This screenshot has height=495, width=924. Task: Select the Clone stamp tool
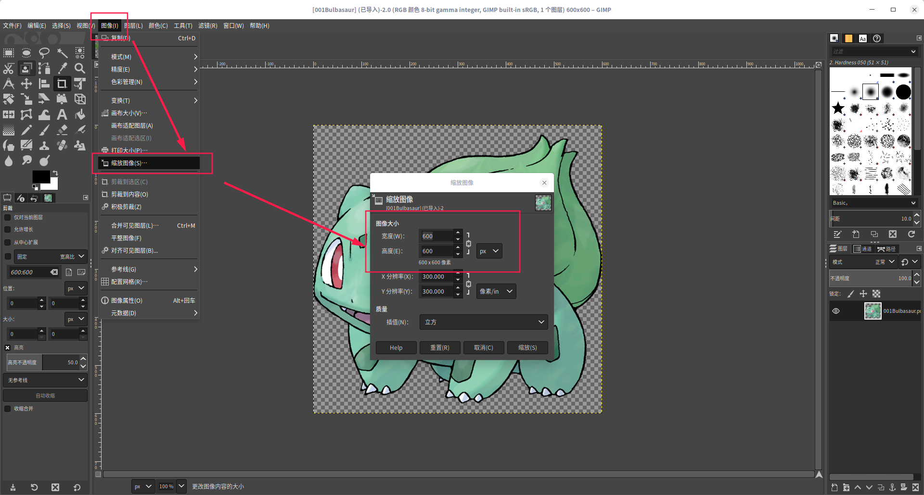click(44, 145)
